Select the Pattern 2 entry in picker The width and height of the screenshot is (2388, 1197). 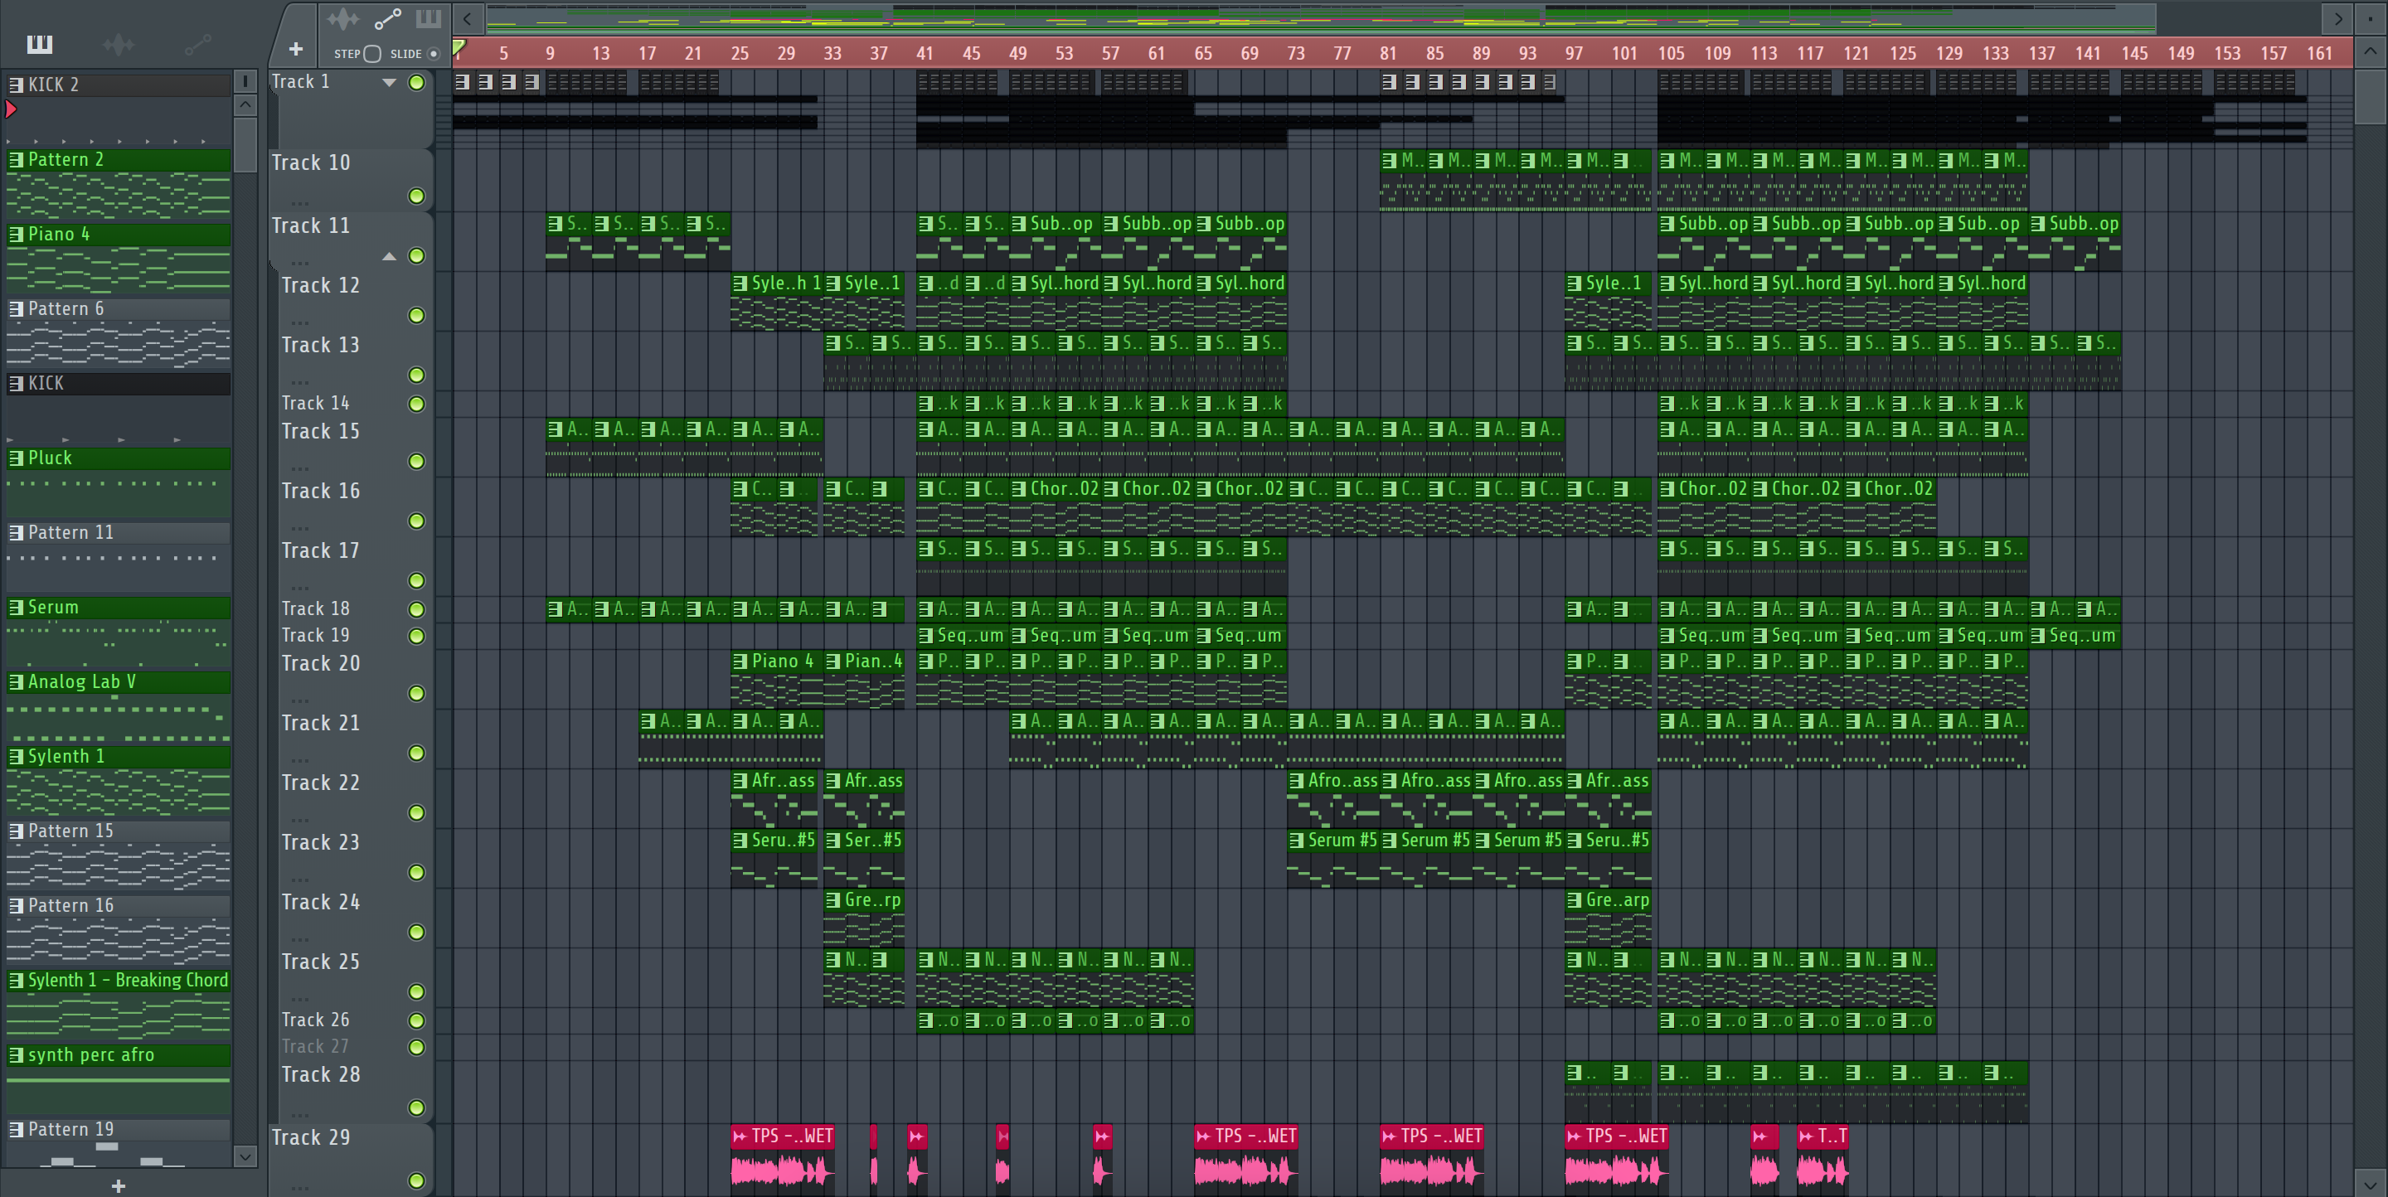(119, 159)
